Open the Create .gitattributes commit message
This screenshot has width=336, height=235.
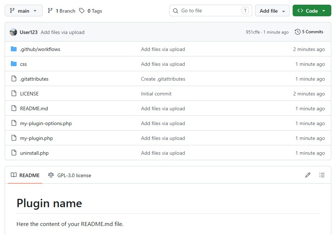(x=163, y=79)
